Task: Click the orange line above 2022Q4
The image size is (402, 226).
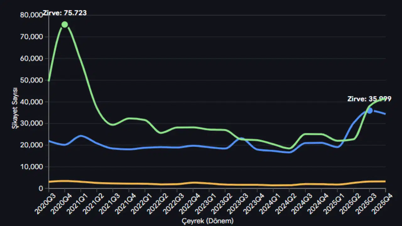Action: [193, 183]
